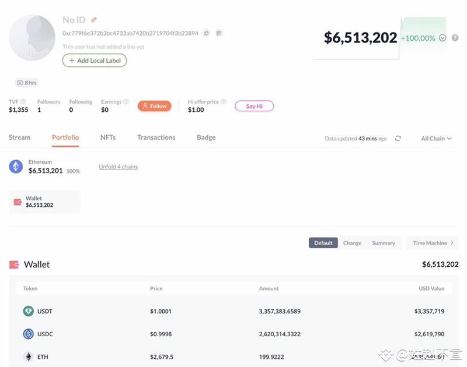
Task: Open the net worth help question icon
Action: [455, 38]
